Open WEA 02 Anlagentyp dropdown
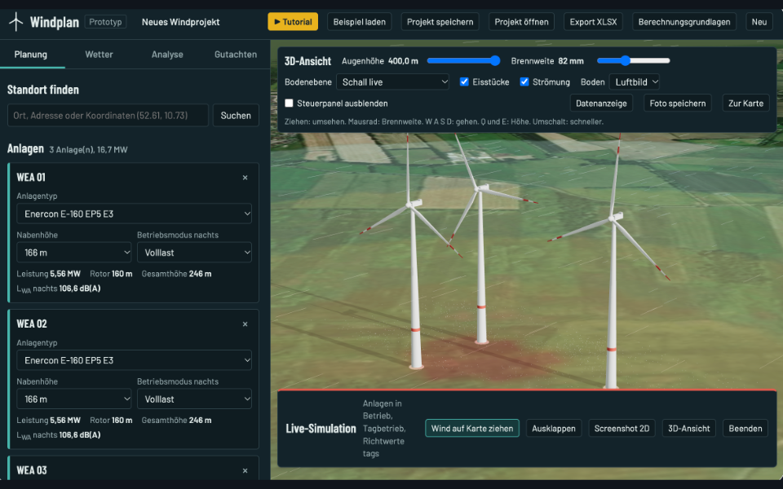Image resolution: width=783 pixels, height=489 pixels. (x=134, y=360)
